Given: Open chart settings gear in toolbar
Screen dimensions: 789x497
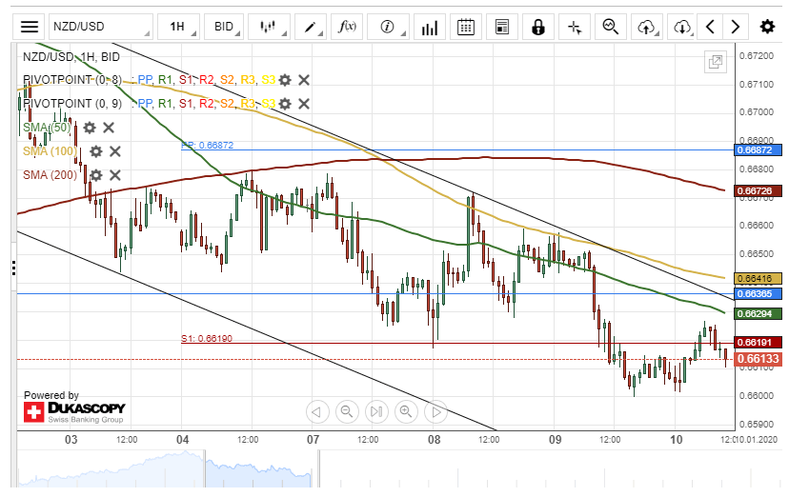Looking at the screenshot, I should click(x=767, y=27).
